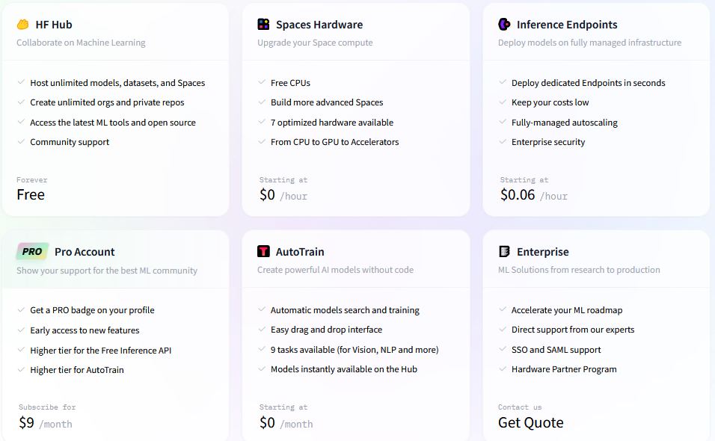Image resolution: width=715 pixels, height=441 pixels.
Task: Open the Spaces Hardware heading
Action: (x=319, y=25)
